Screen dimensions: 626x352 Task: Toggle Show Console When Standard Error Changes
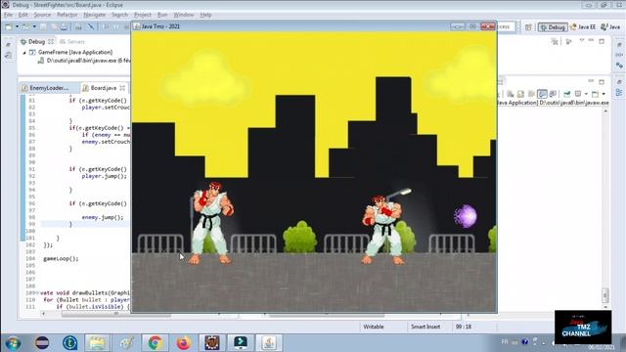[x=553, y=94]
